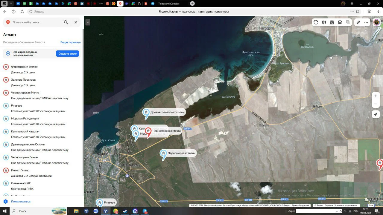Open the address bar three-dot menu

352,12
